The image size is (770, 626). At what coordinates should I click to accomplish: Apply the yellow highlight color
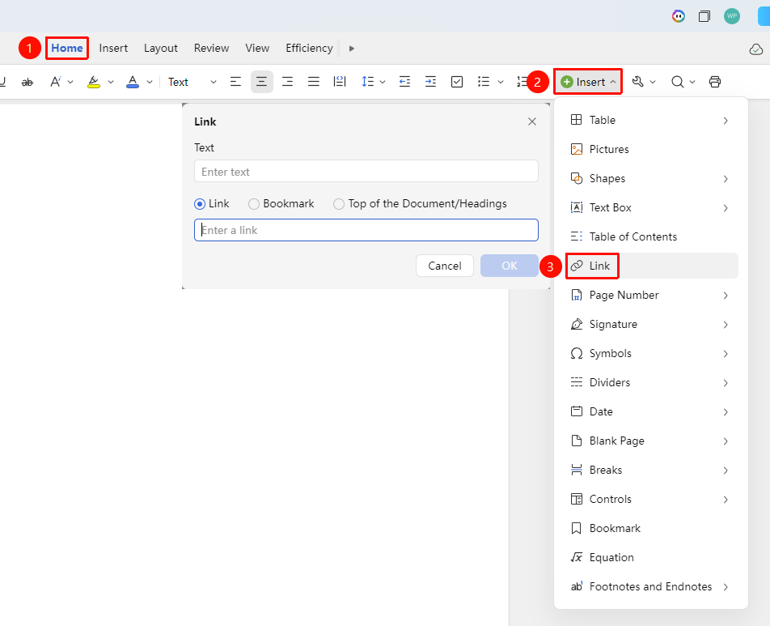tap(93, 82)
